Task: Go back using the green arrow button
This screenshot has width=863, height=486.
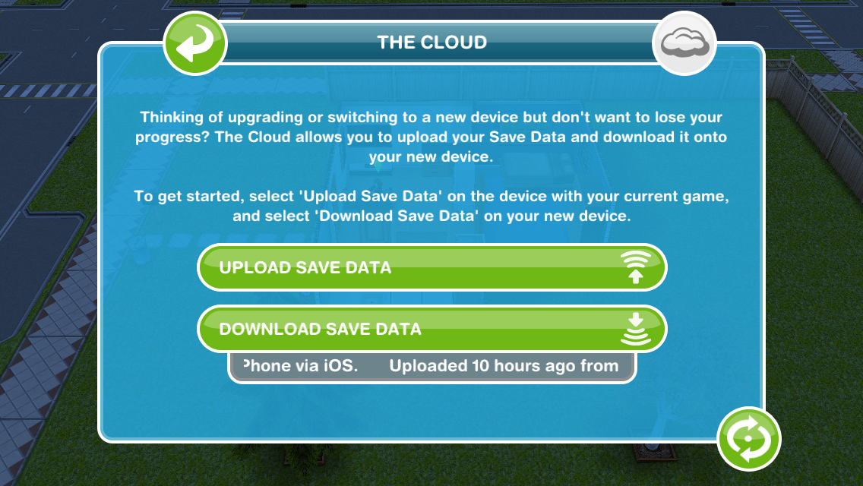Action: click(195, 43)
